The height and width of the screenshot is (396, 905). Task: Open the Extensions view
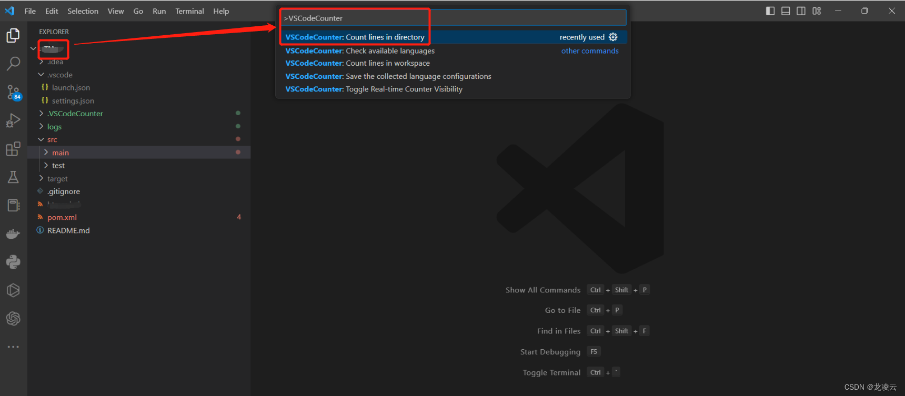click(x=13, y=149)
